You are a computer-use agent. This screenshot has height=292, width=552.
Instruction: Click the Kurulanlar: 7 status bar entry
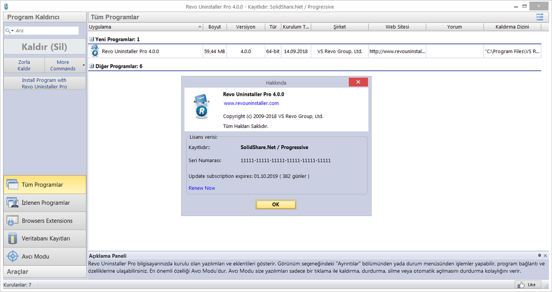coord(17,285)
